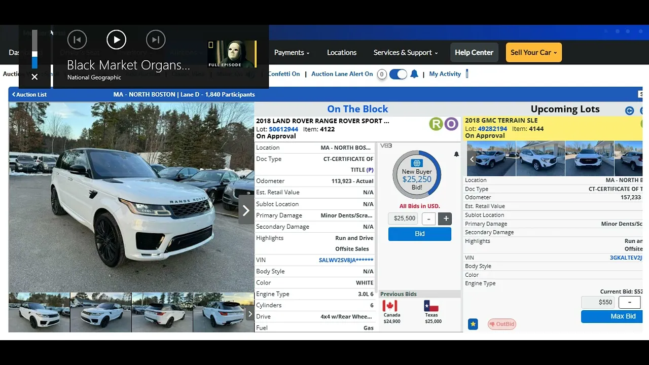Screen dimensions: 649x365
Task: Select third GMC Terrain front thumbnail
Action: (589, 159)
